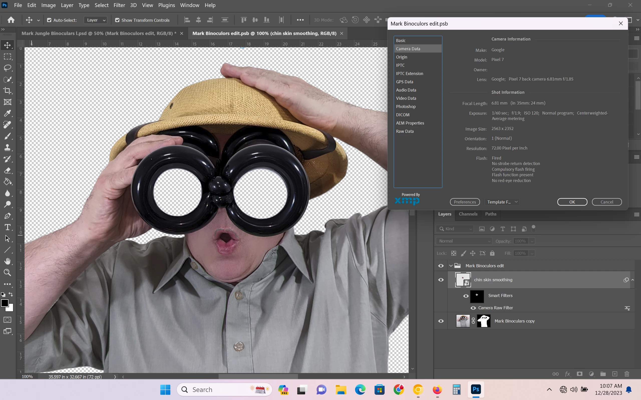Activate the Hand tool
The height and width of the screenshot is (400, 641).
pos(8,261)
